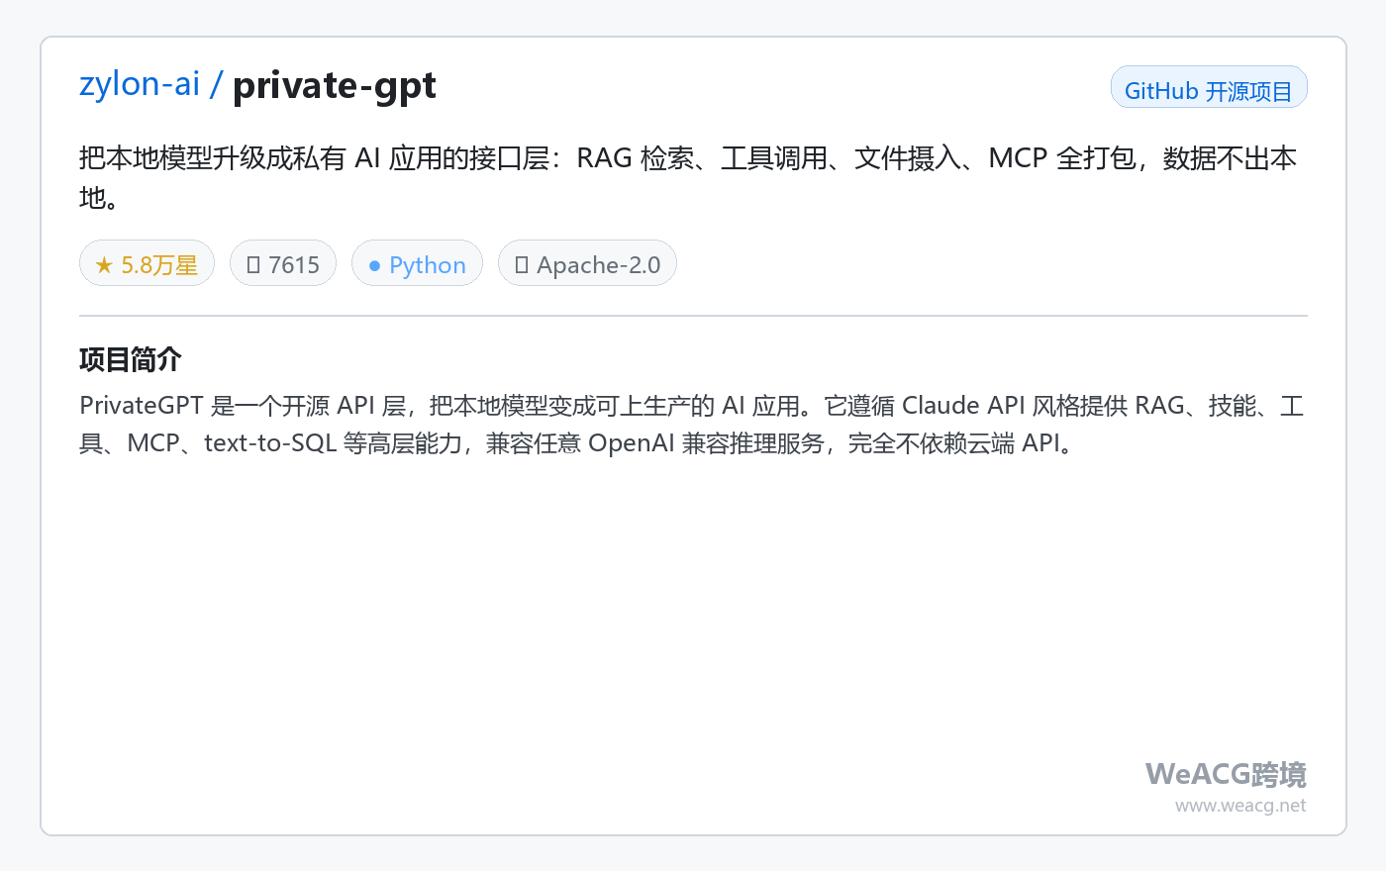Viewport: 1386px width, 871px height.
Task: Click the GitHub 开源项目 badge
Action: 1209,87
